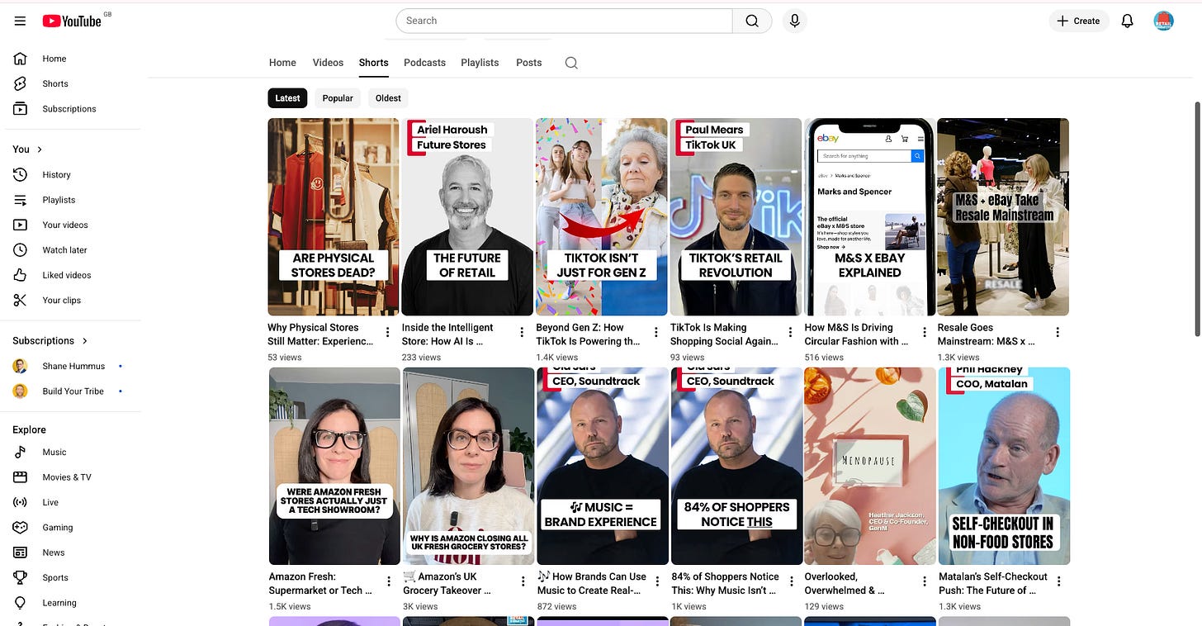The width and height of the screenshot is (1202, 626).
Task: Click the YouTube logo
Action: pyautogui.click(x=73, y=21)
